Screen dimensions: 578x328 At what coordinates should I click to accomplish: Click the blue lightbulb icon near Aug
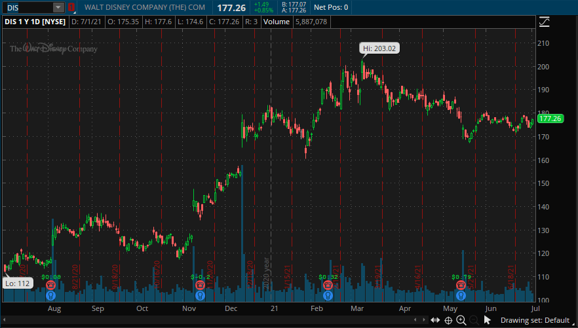(x=51, y=295)
